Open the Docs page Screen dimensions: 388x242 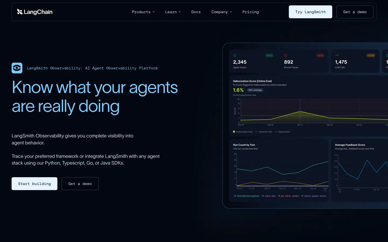tap(196, 12)
